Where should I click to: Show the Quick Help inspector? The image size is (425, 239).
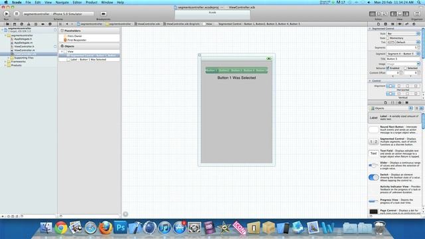385,24
